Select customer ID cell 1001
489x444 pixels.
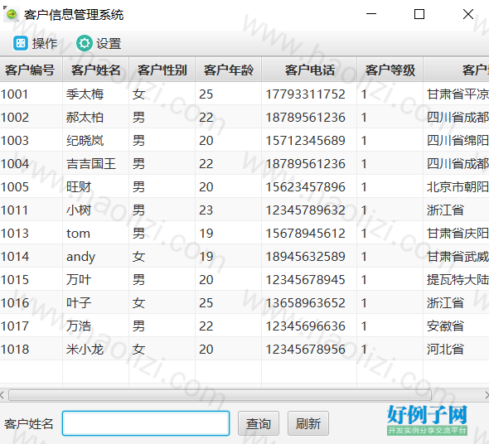[x=31, y=94]
